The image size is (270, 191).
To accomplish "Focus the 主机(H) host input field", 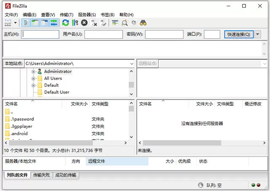I will coord(40,34).
